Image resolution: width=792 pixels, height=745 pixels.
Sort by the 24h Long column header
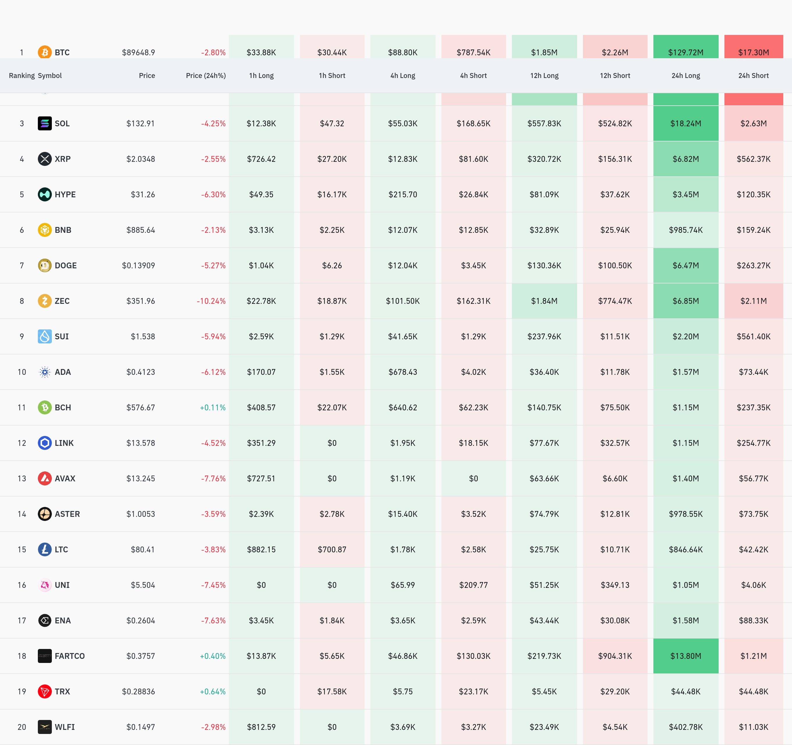point(685,76)
